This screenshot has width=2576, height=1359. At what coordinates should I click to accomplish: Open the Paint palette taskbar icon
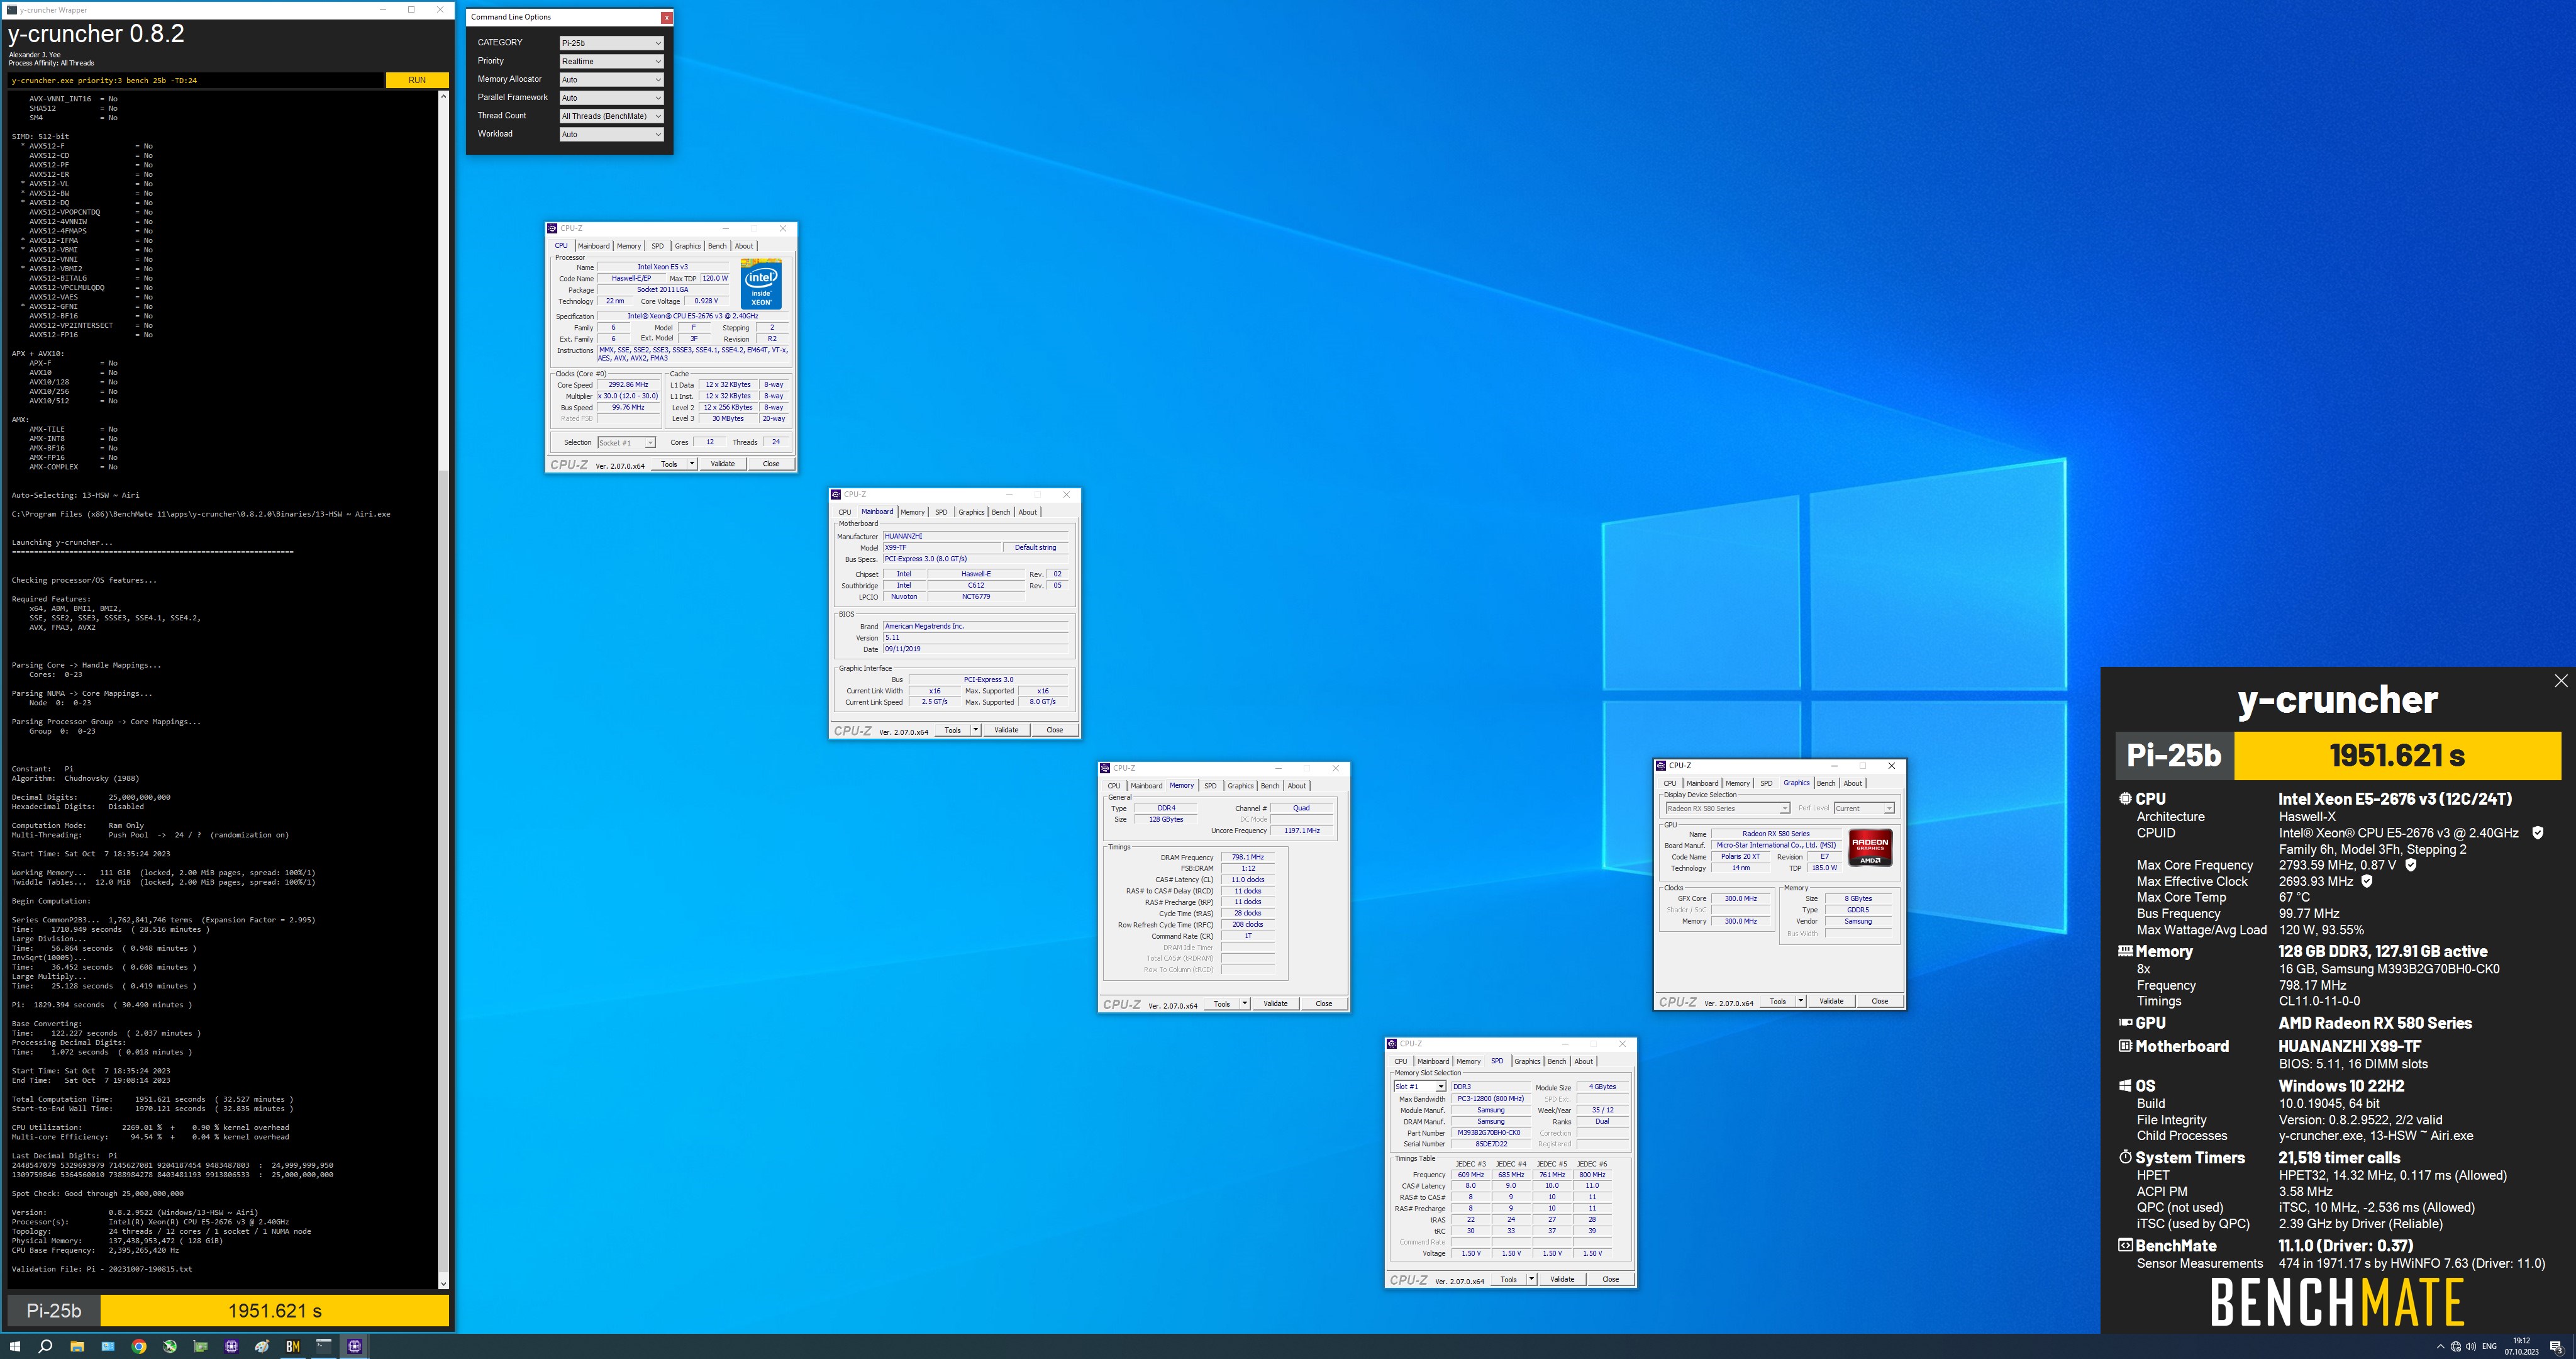(x=262, y=1346)
